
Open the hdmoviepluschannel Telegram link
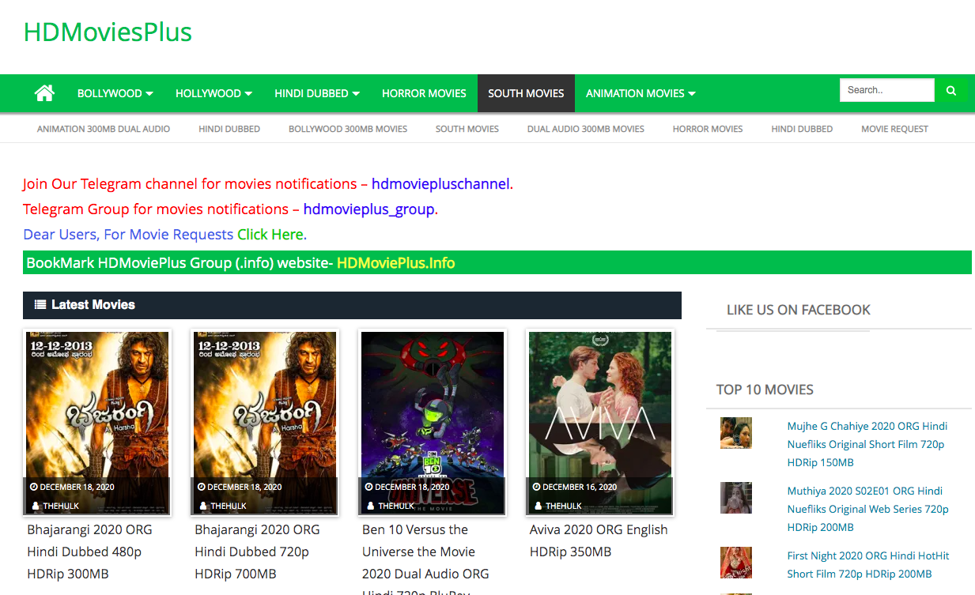[440, 184]
